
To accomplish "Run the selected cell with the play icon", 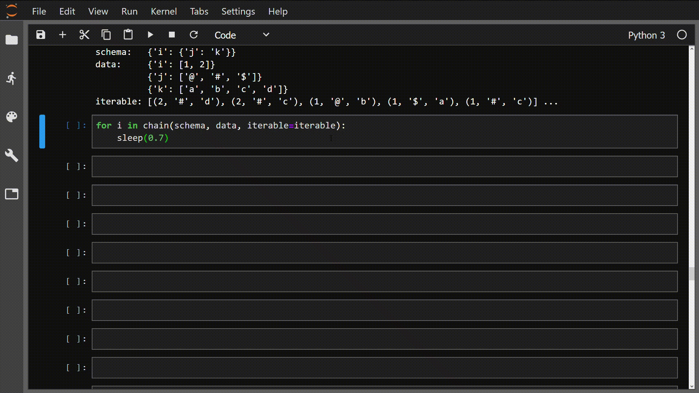I will click(x=150, y=35).
